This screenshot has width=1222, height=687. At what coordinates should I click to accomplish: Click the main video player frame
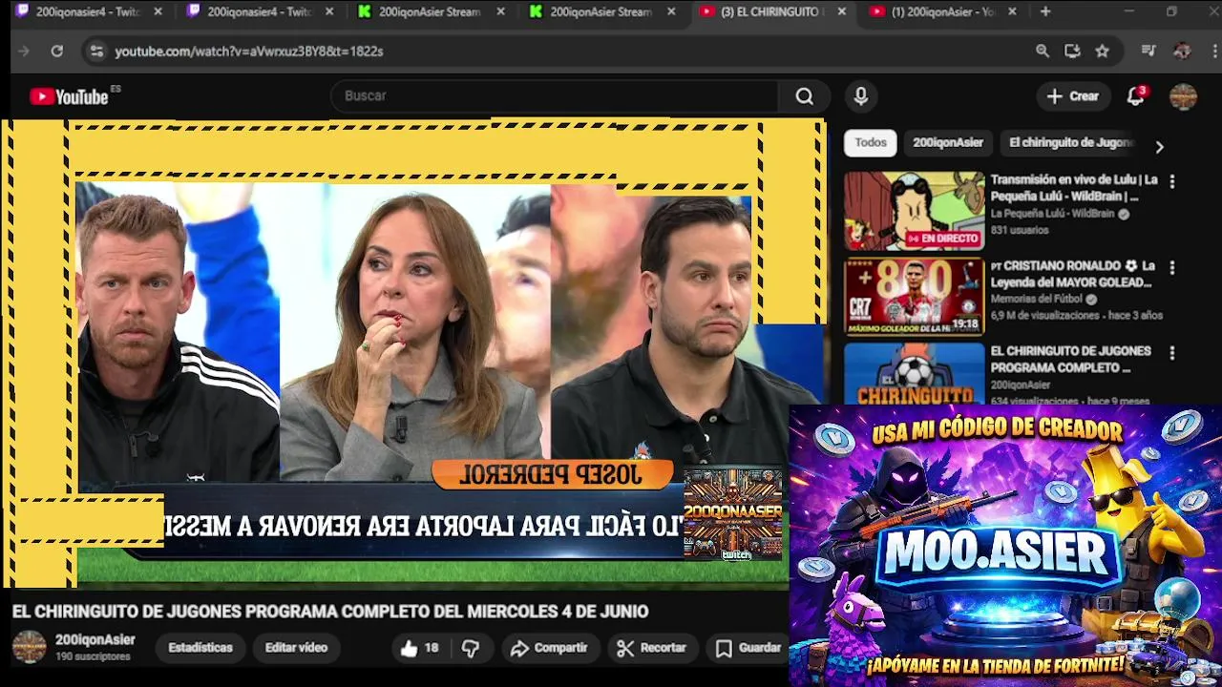pyautogui.click(x=413, y=353)
